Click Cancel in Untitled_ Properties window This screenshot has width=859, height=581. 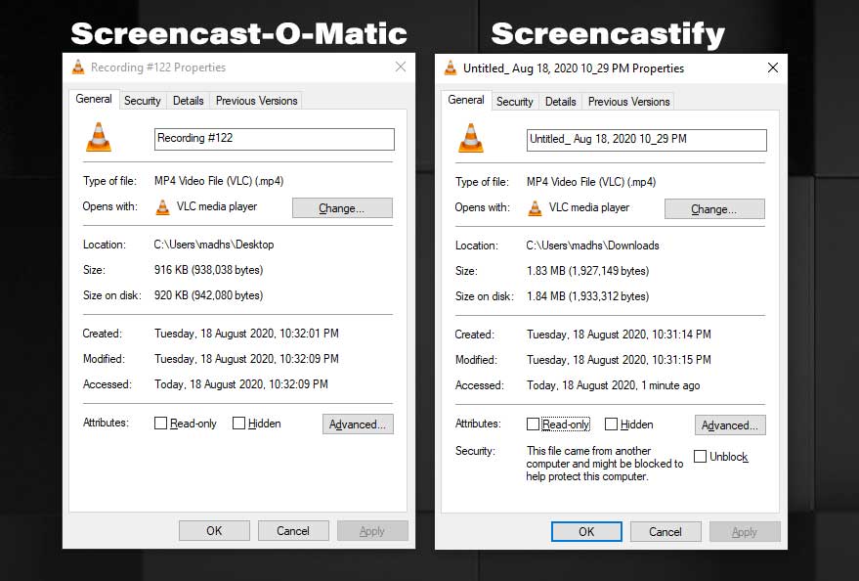pyautogui.click(x=666, y=532)
